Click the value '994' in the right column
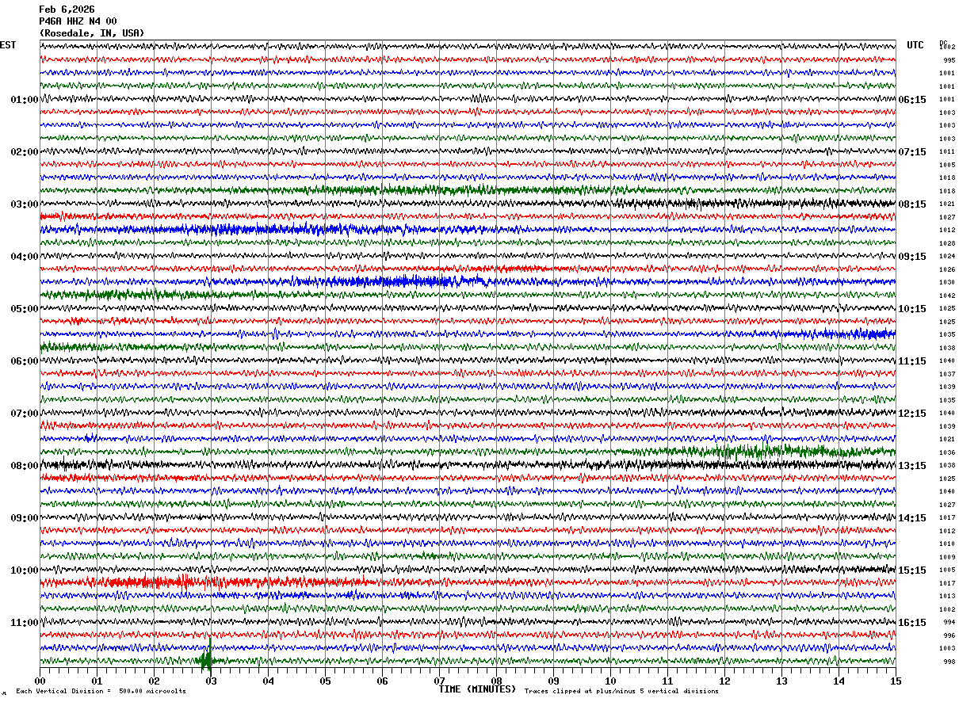 [x=949, y=623]
